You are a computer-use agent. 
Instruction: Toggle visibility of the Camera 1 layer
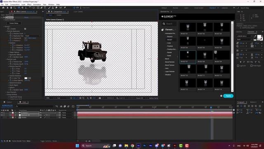2,113
